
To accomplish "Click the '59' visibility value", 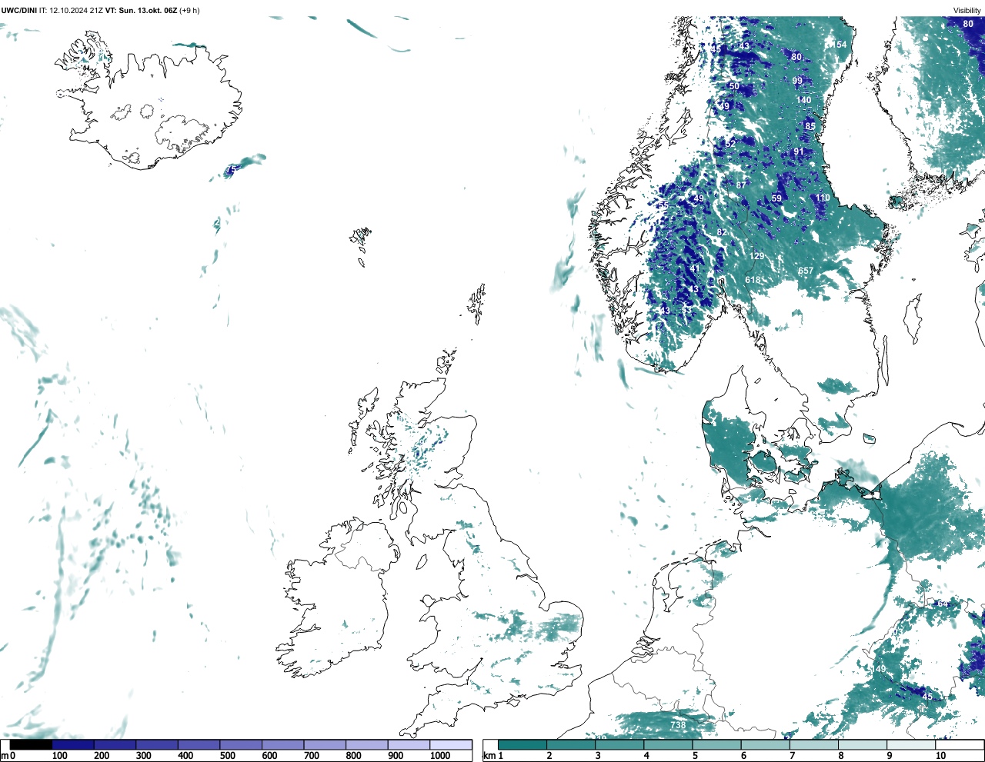I will pyautogui.click(x=776, y=198).
